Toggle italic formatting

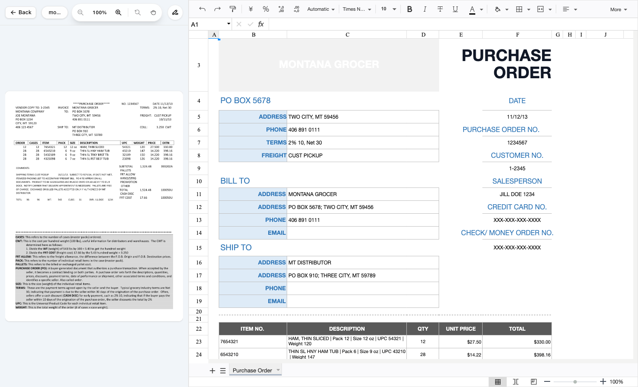pos(424,9)
